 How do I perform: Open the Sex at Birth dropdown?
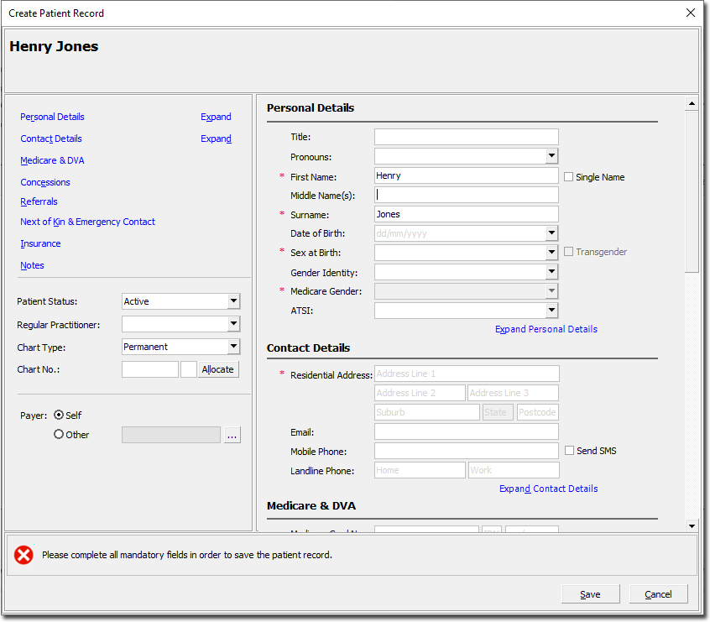[x=551, y=253]
